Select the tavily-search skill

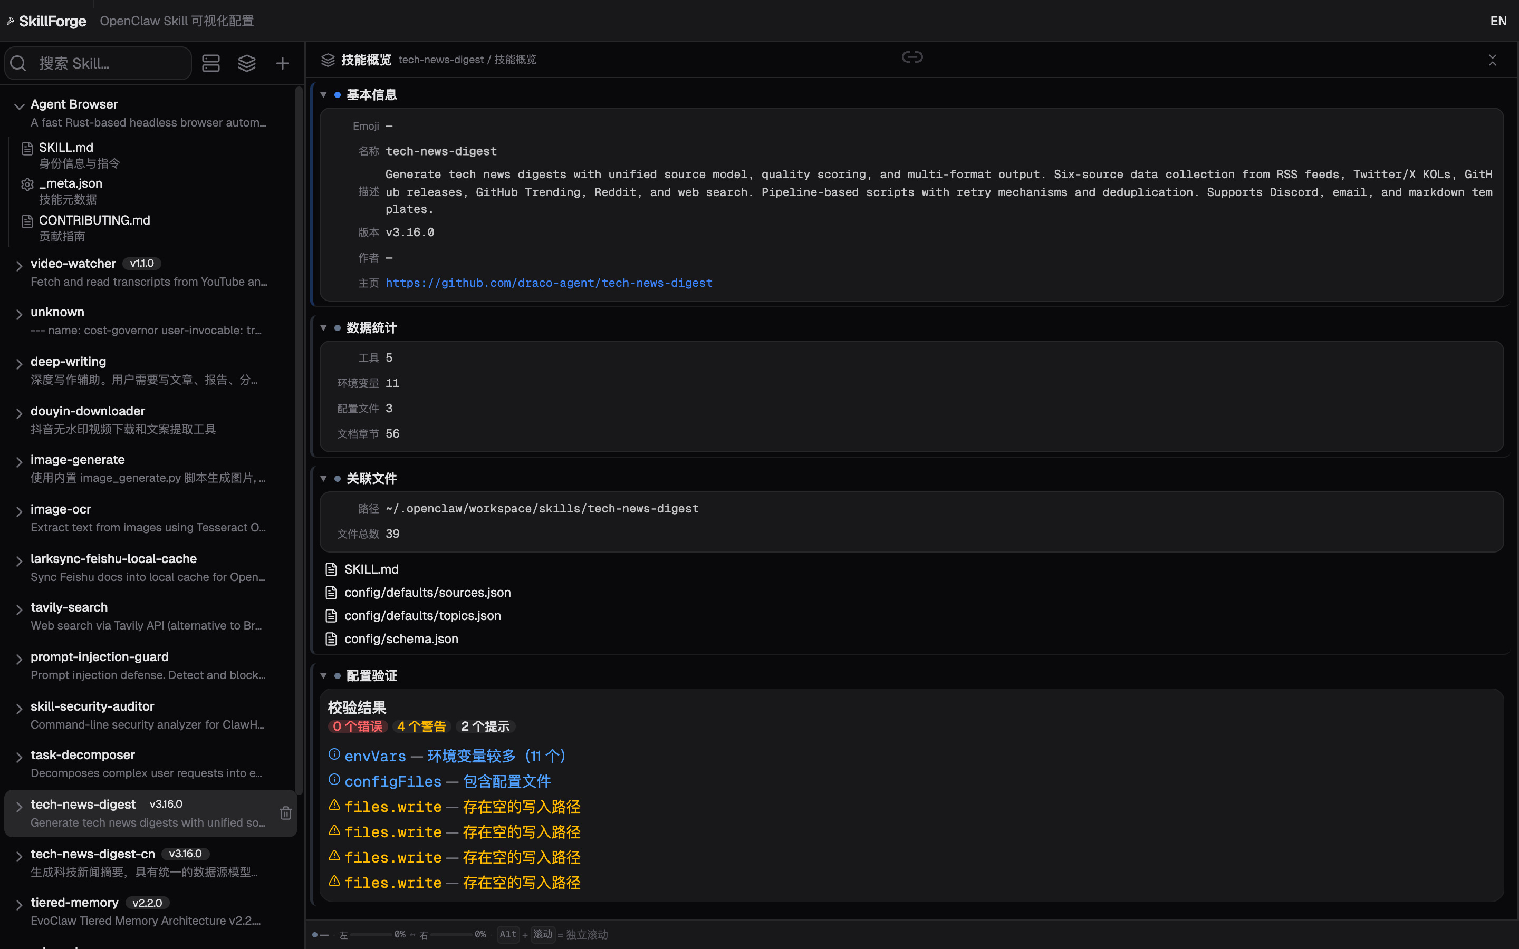click(x=69, y=607)
